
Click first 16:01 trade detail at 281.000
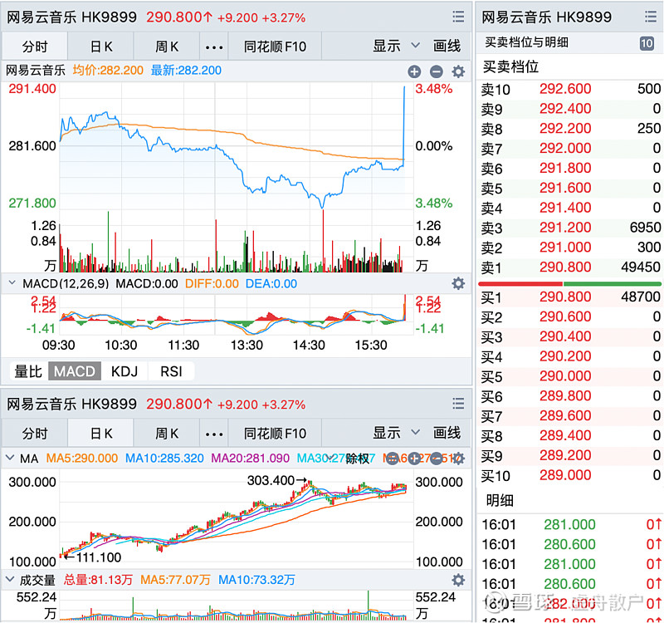point(570,525)
